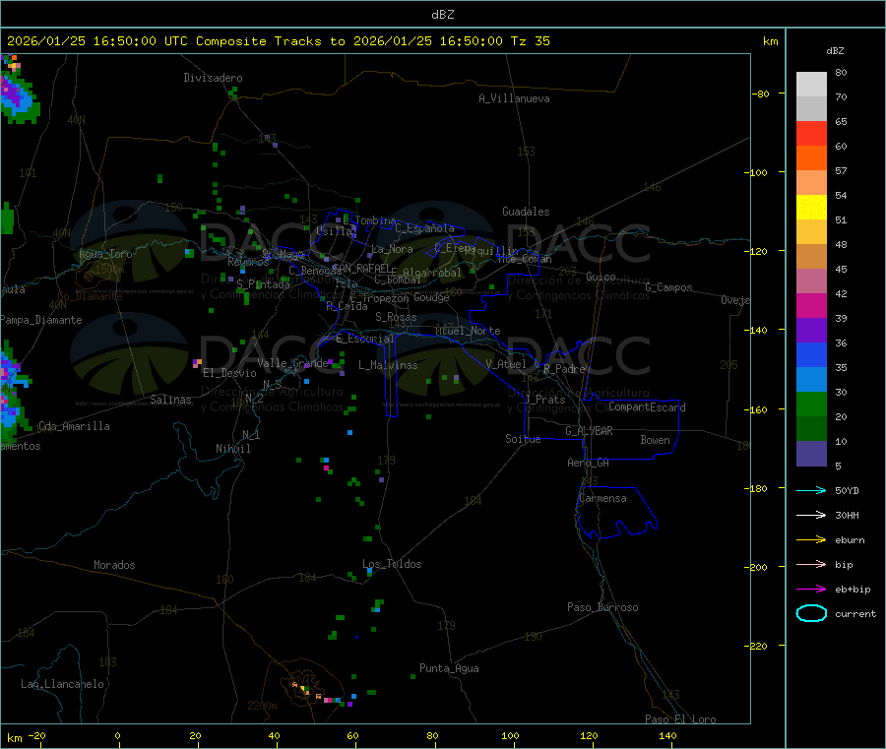Select the yellow 51 dBZ color swatch
Screen dimensions: 886x749
(x=811, y=208)
